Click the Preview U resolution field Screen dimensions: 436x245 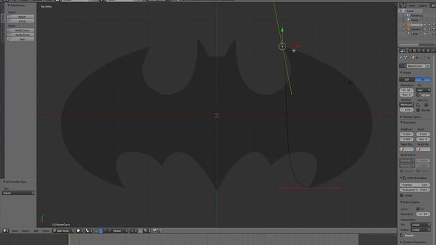point(407,90)
